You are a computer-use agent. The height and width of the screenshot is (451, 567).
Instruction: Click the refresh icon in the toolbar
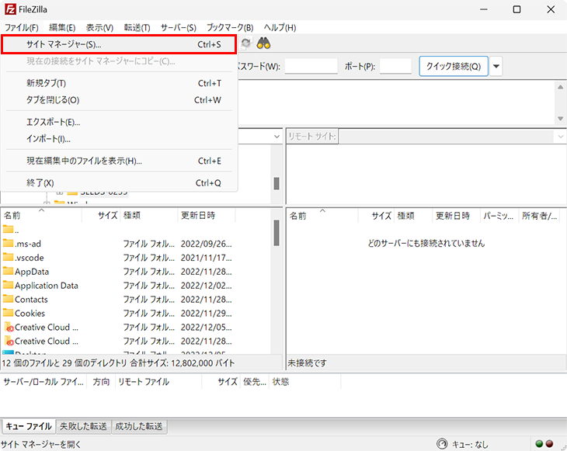[245, 43]
